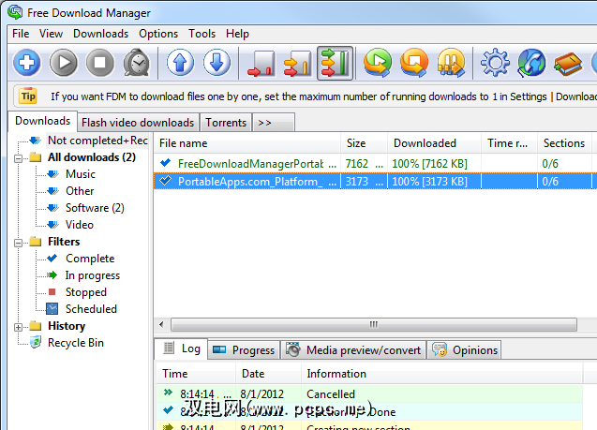597x430 pixels.
Task: Select Heavy traffic usage mode icon
Action: (x=335, y=63)
